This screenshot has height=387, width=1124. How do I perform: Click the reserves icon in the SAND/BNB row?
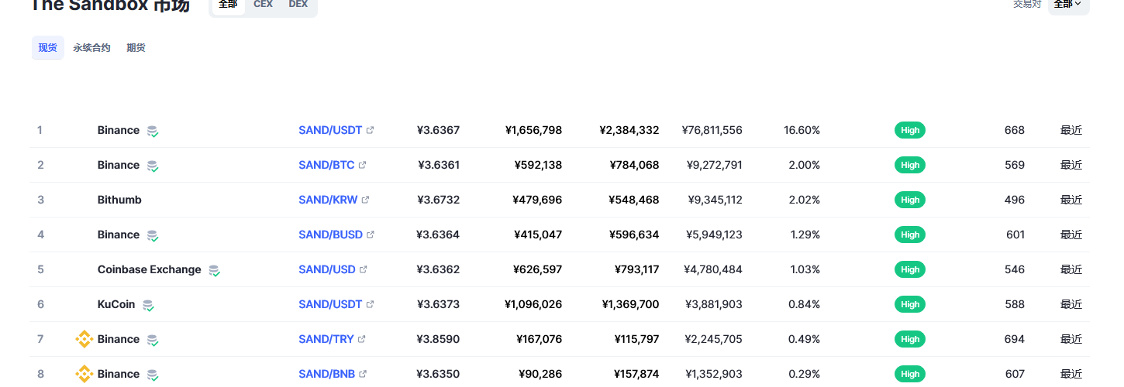(153, 375)
